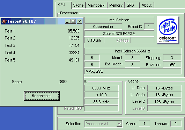Click the x 10.0 multiplier field
The height and width of the screenshot is (130, 185).
[x=102, y=95]
